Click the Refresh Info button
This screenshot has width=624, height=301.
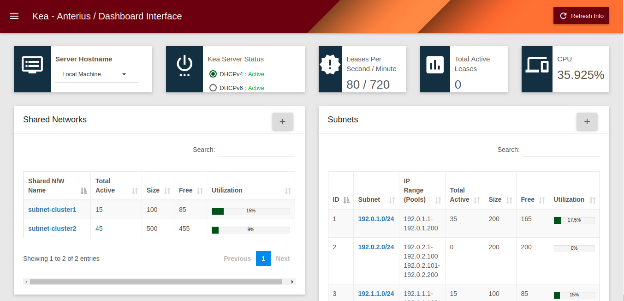click(x=581, y=16)
